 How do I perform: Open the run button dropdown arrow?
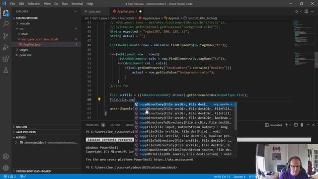[x=301, y=11]
